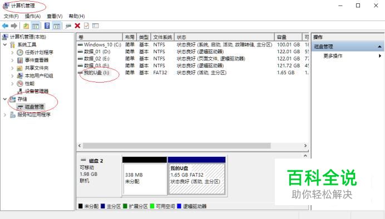Open the 操作(A) menu
Screen dimensions: 385x219
tap(33, 16)
